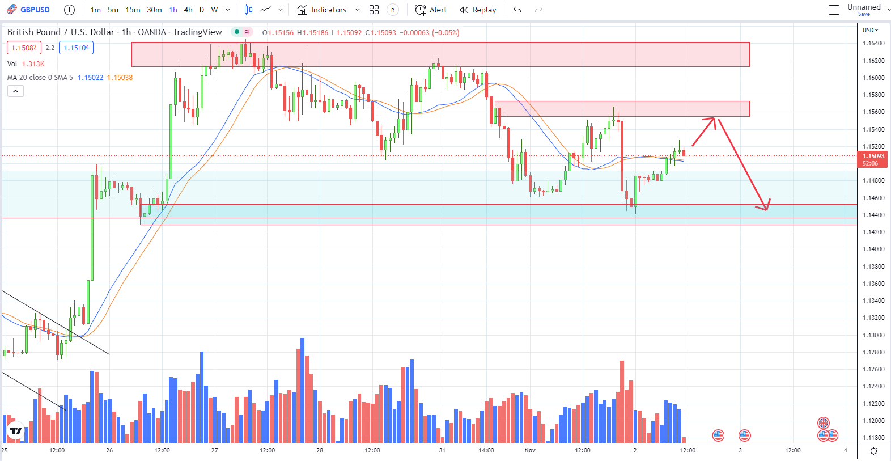
Task: Open the USD currency dropdown
Action: tap(870, 30)
